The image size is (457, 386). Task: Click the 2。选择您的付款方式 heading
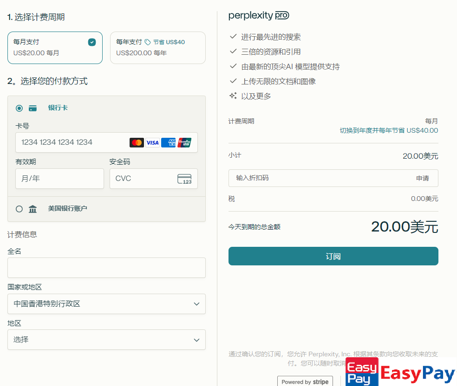coord(47,81)
